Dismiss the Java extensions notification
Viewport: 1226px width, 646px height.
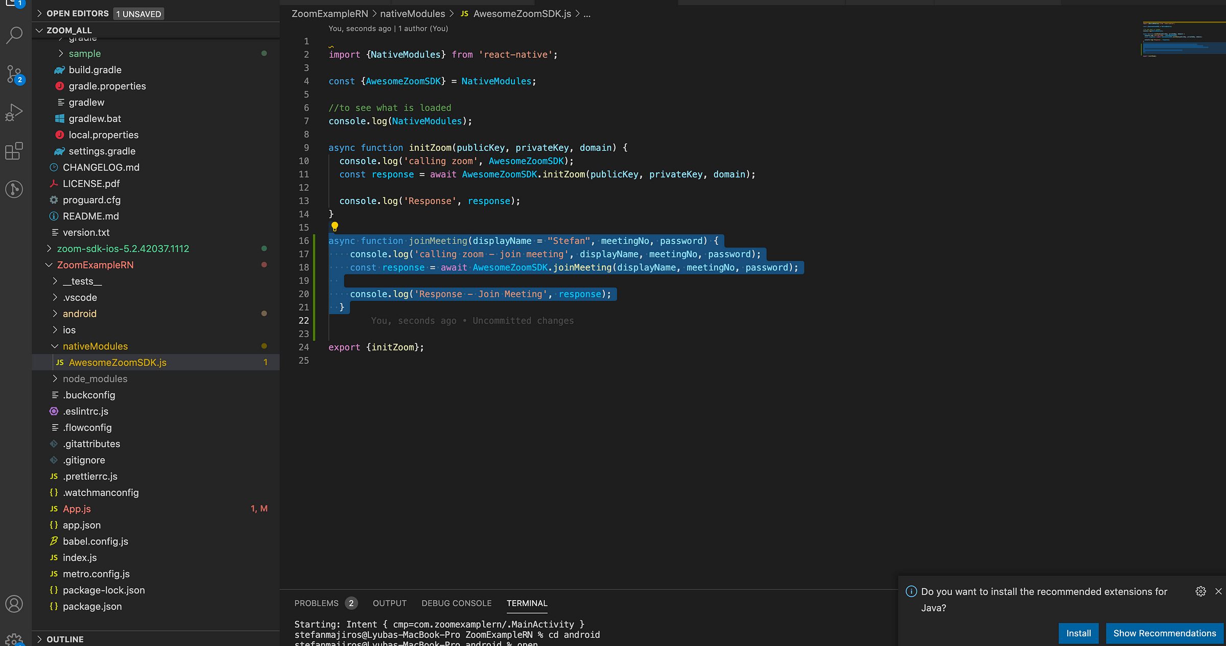coord(1218,591)
